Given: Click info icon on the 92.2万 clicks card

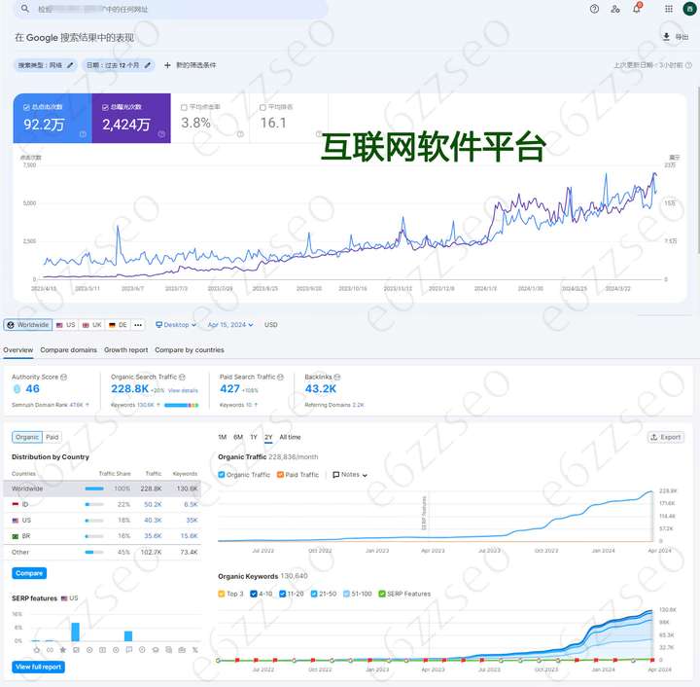Looking at the screenshot, I should pos(83,134).
